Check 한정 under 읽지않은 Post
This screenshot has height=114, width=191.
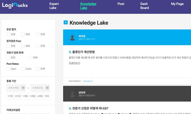click(x=8, y=46)
